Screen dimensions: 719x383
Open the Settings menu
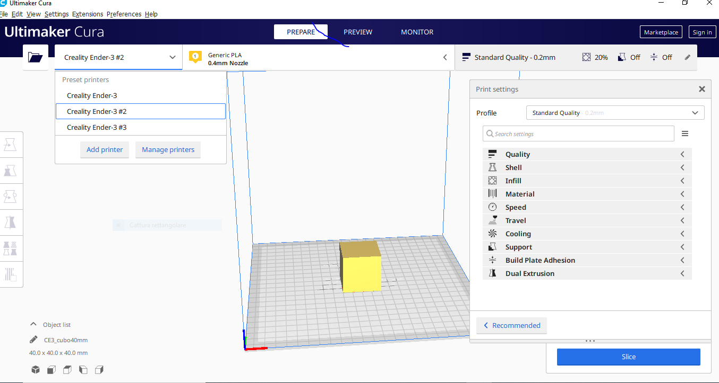(57, 14)
